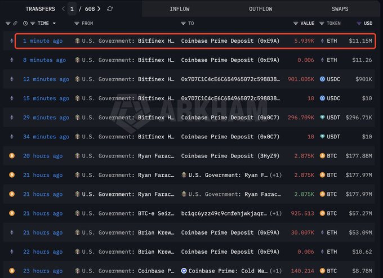Switch to the SWAPS tab

tap(340, 9)
